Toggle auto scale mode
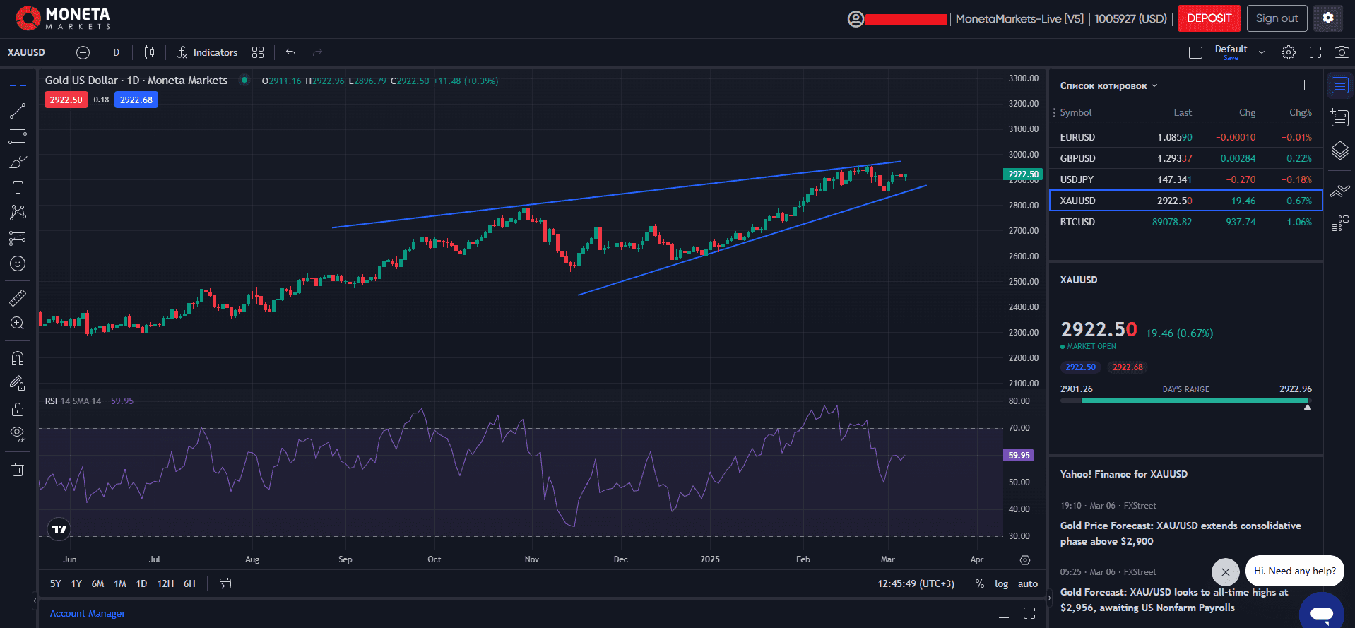The height and width of the screenshot is (628, 1355). (1028, 583)
